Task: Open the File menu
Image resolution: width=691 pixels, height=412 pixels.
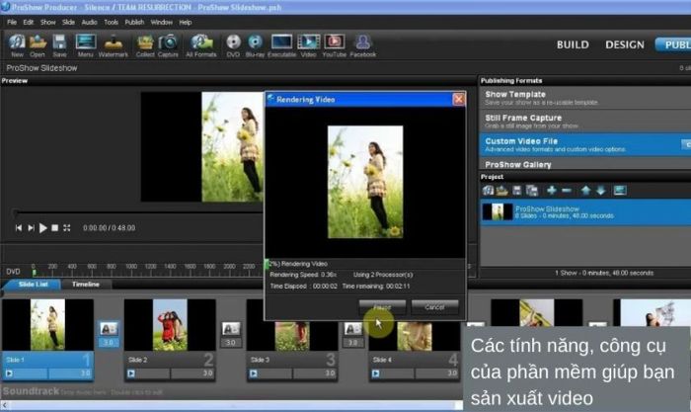Action: [x=12, y=22]
